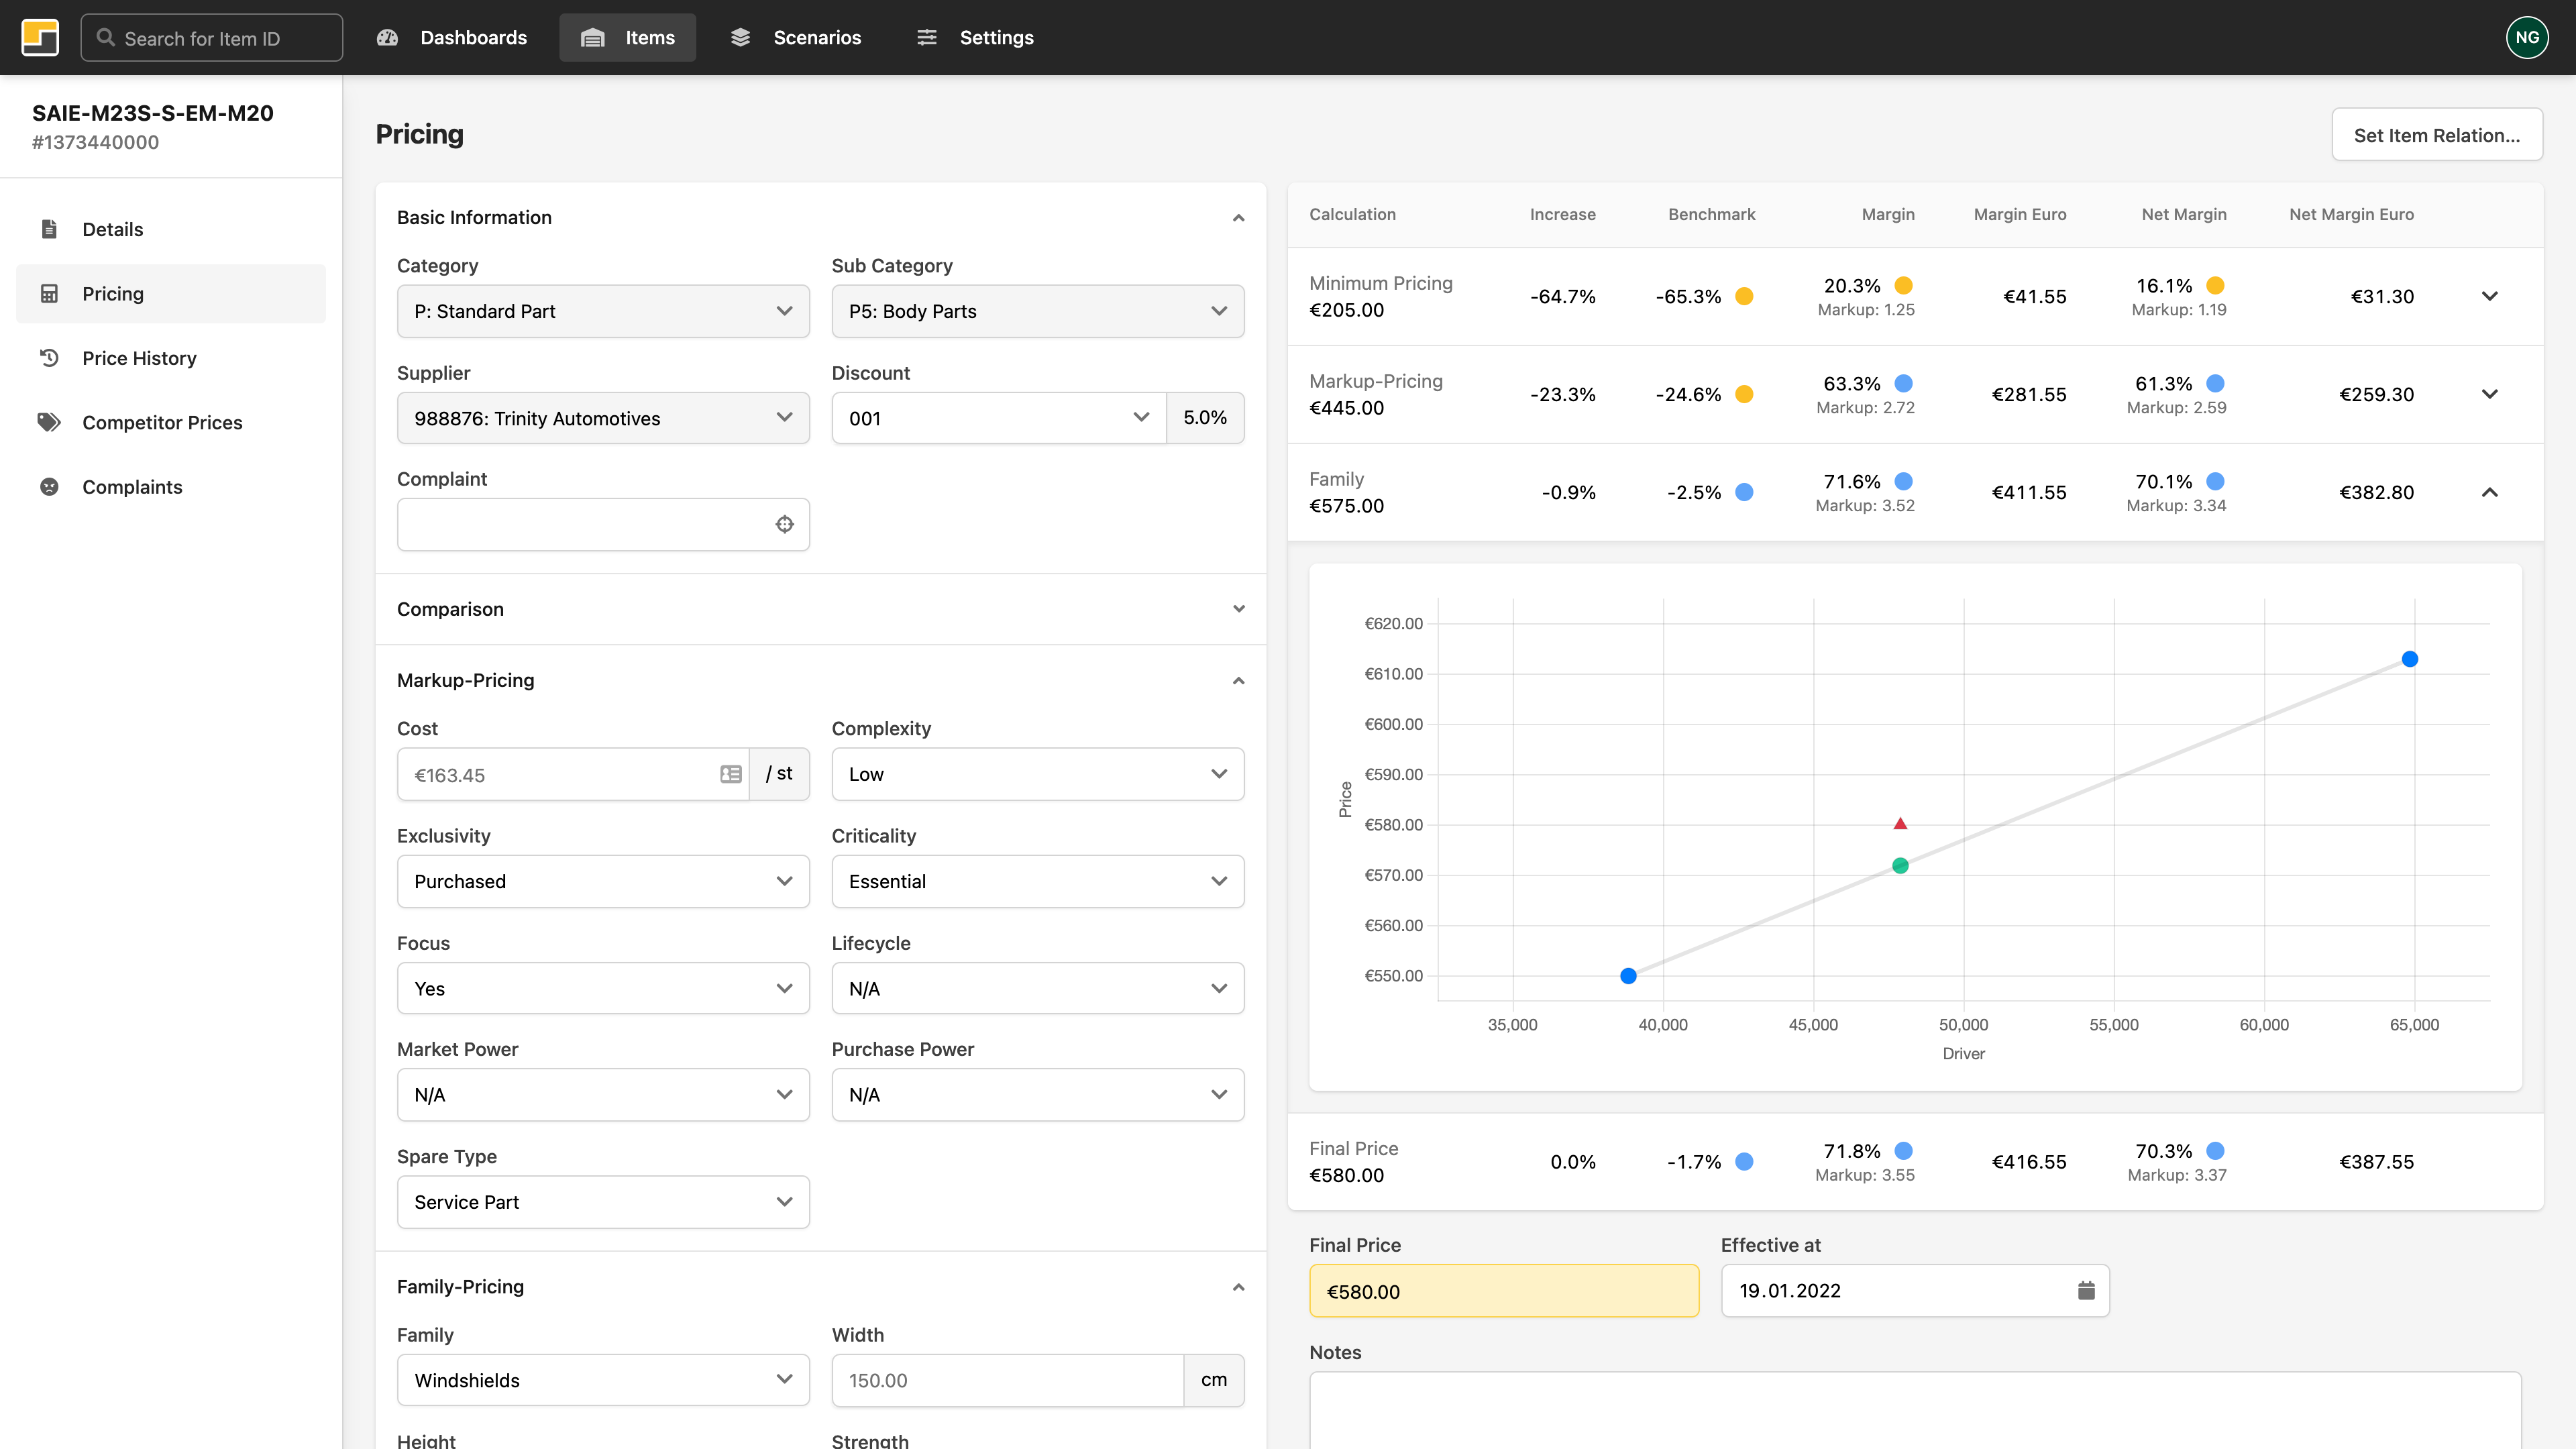Open the Criticality dropdown
Screen dimensions: 2576x1449
coord(1037,881)
